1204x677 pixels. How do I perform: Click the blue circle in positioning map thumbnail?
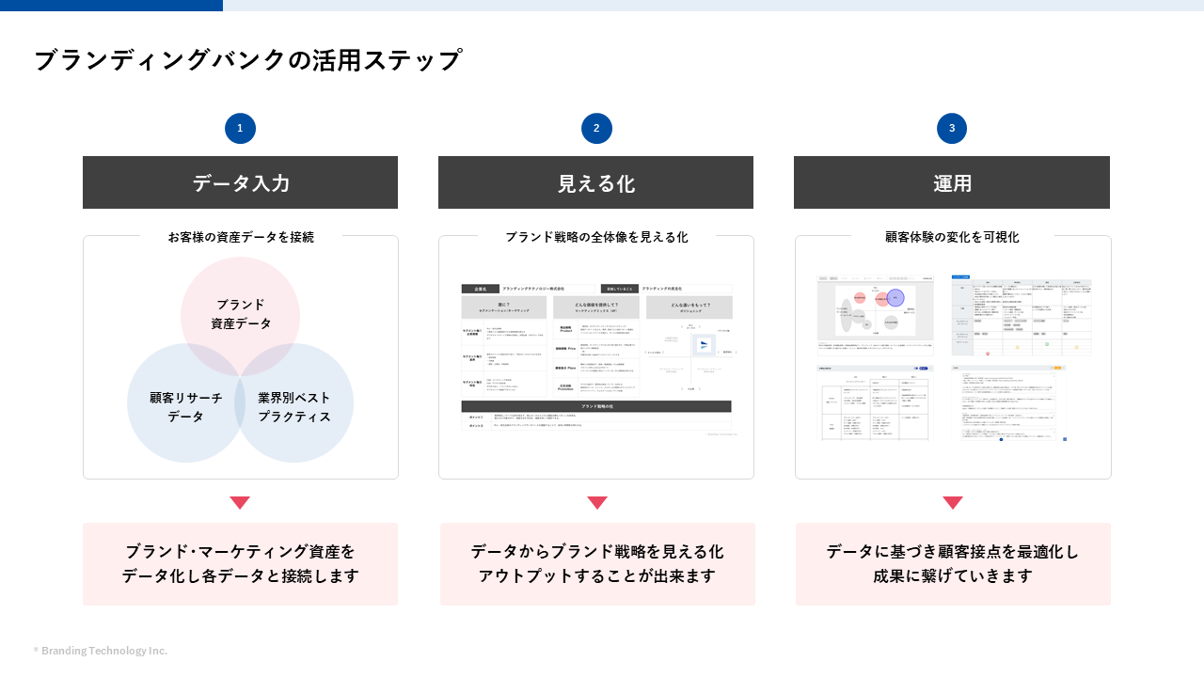point(895,297)
